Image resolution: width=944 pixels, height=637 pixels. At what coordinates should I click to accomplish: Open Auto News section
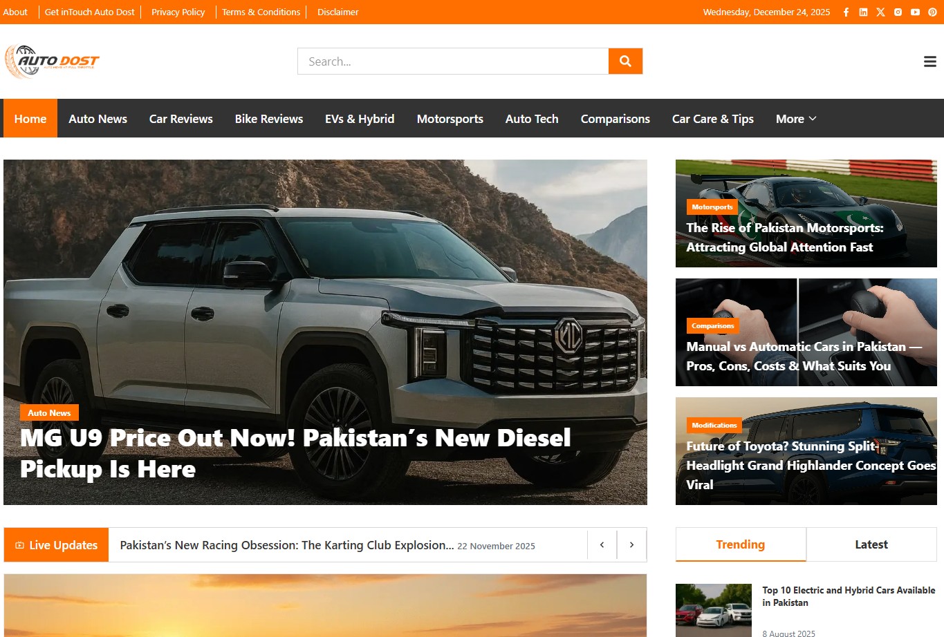(x=98, y=119)
